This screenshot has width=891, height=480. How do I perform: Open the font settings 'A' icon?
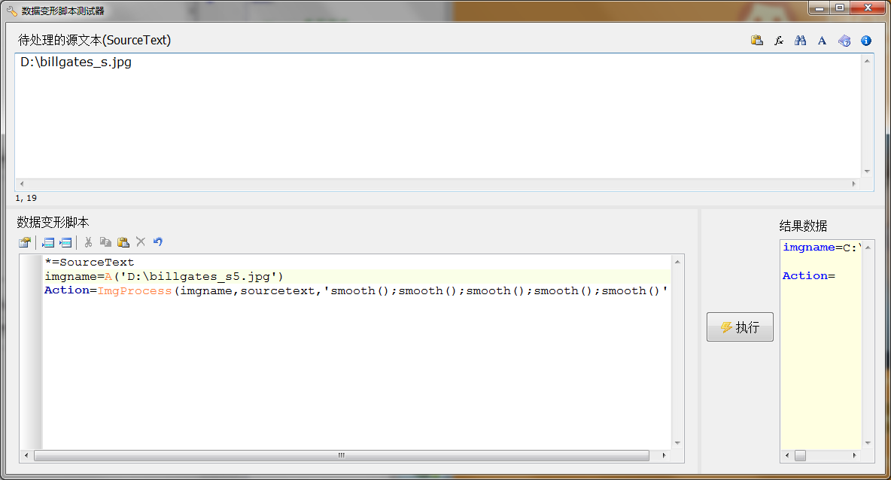tap(822, 41)
